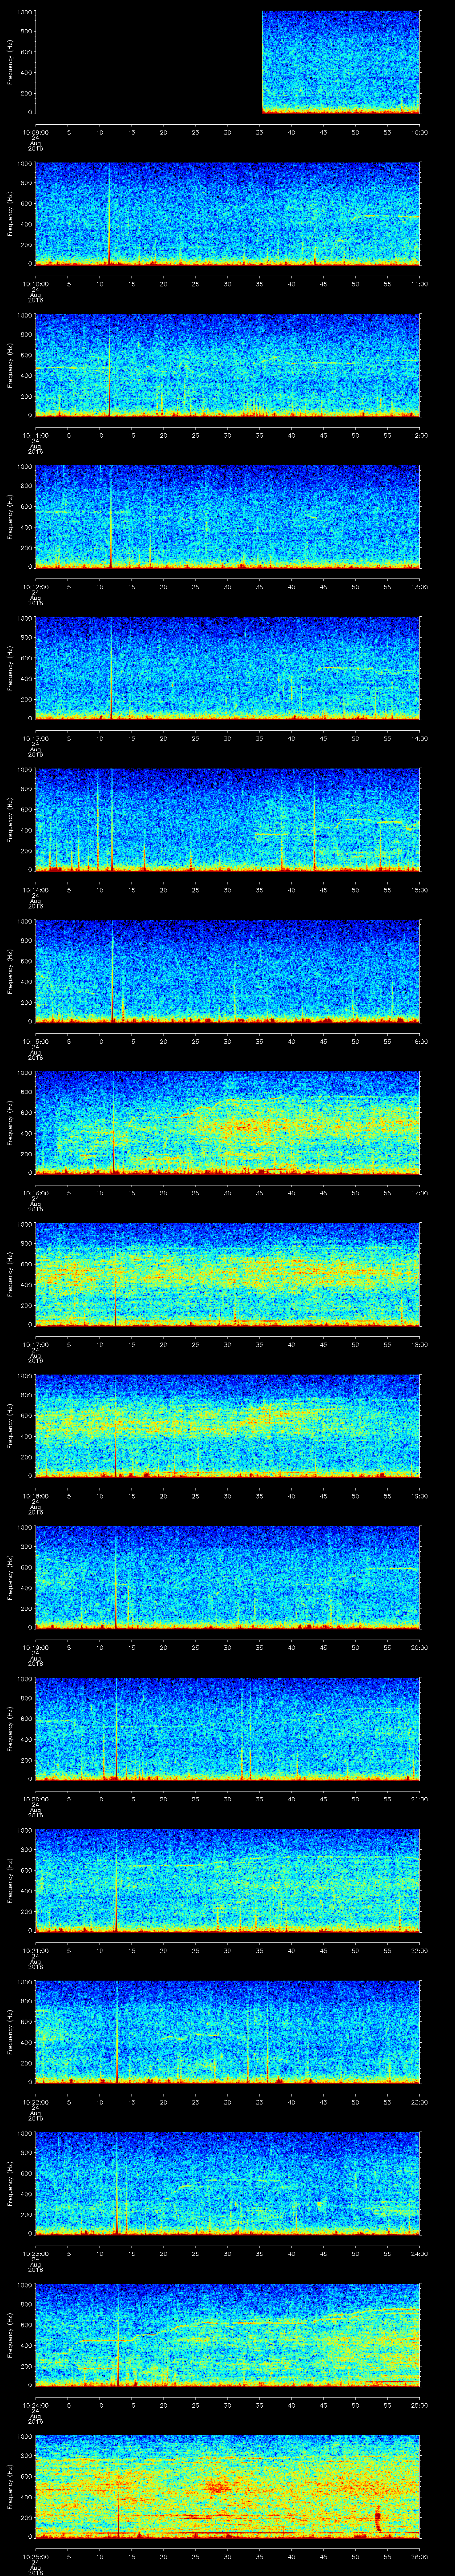Select the "10:24:00" start time label
This screenshot has height=2576, width=455.
(35, 2404)
